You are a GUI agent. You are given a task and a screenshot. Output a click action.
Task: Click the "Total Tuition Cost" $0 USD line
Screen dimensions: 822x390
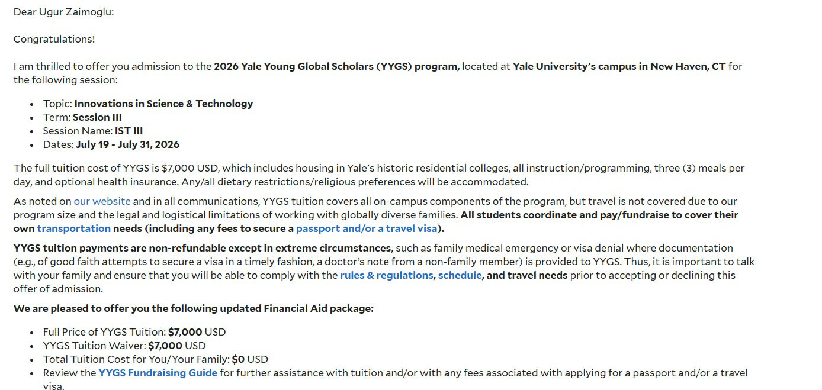[155, 359]
